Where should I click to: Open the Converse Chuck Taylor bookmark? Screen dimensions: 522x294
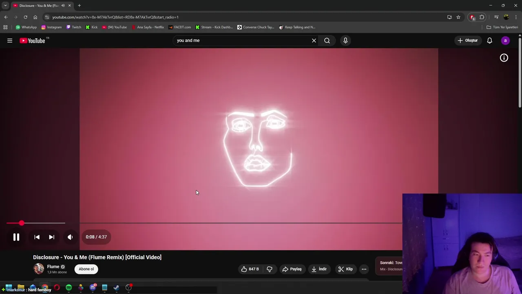[x=256, y=27]
